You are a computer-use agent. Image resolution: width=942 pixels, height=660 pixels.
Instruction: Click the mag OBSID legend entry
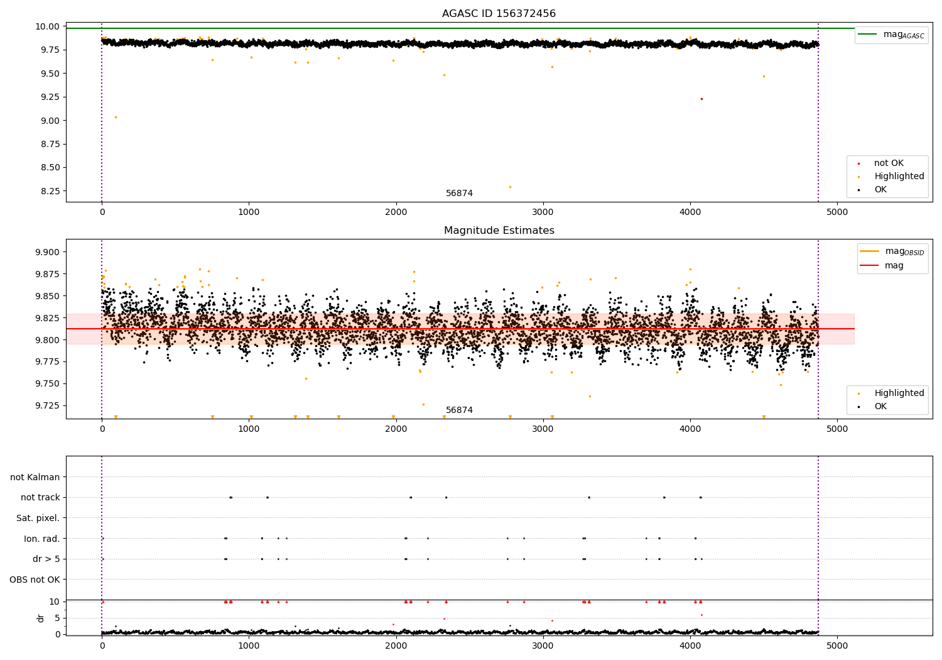(x=892, y=251)
